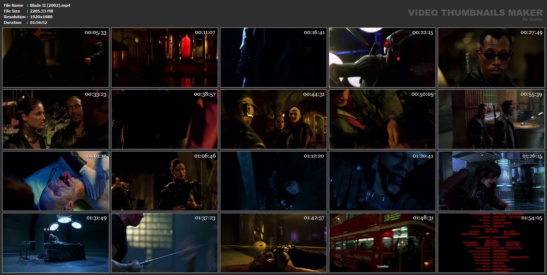Select the autopsy thumbnail at 01:01:12
Viewport: 547px width, 275px height.
56,181
